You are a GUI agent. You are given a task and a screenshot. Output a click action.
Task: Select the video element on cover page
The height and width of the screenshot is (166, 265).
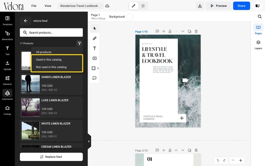pyautogui.click(x=185, y=80)
